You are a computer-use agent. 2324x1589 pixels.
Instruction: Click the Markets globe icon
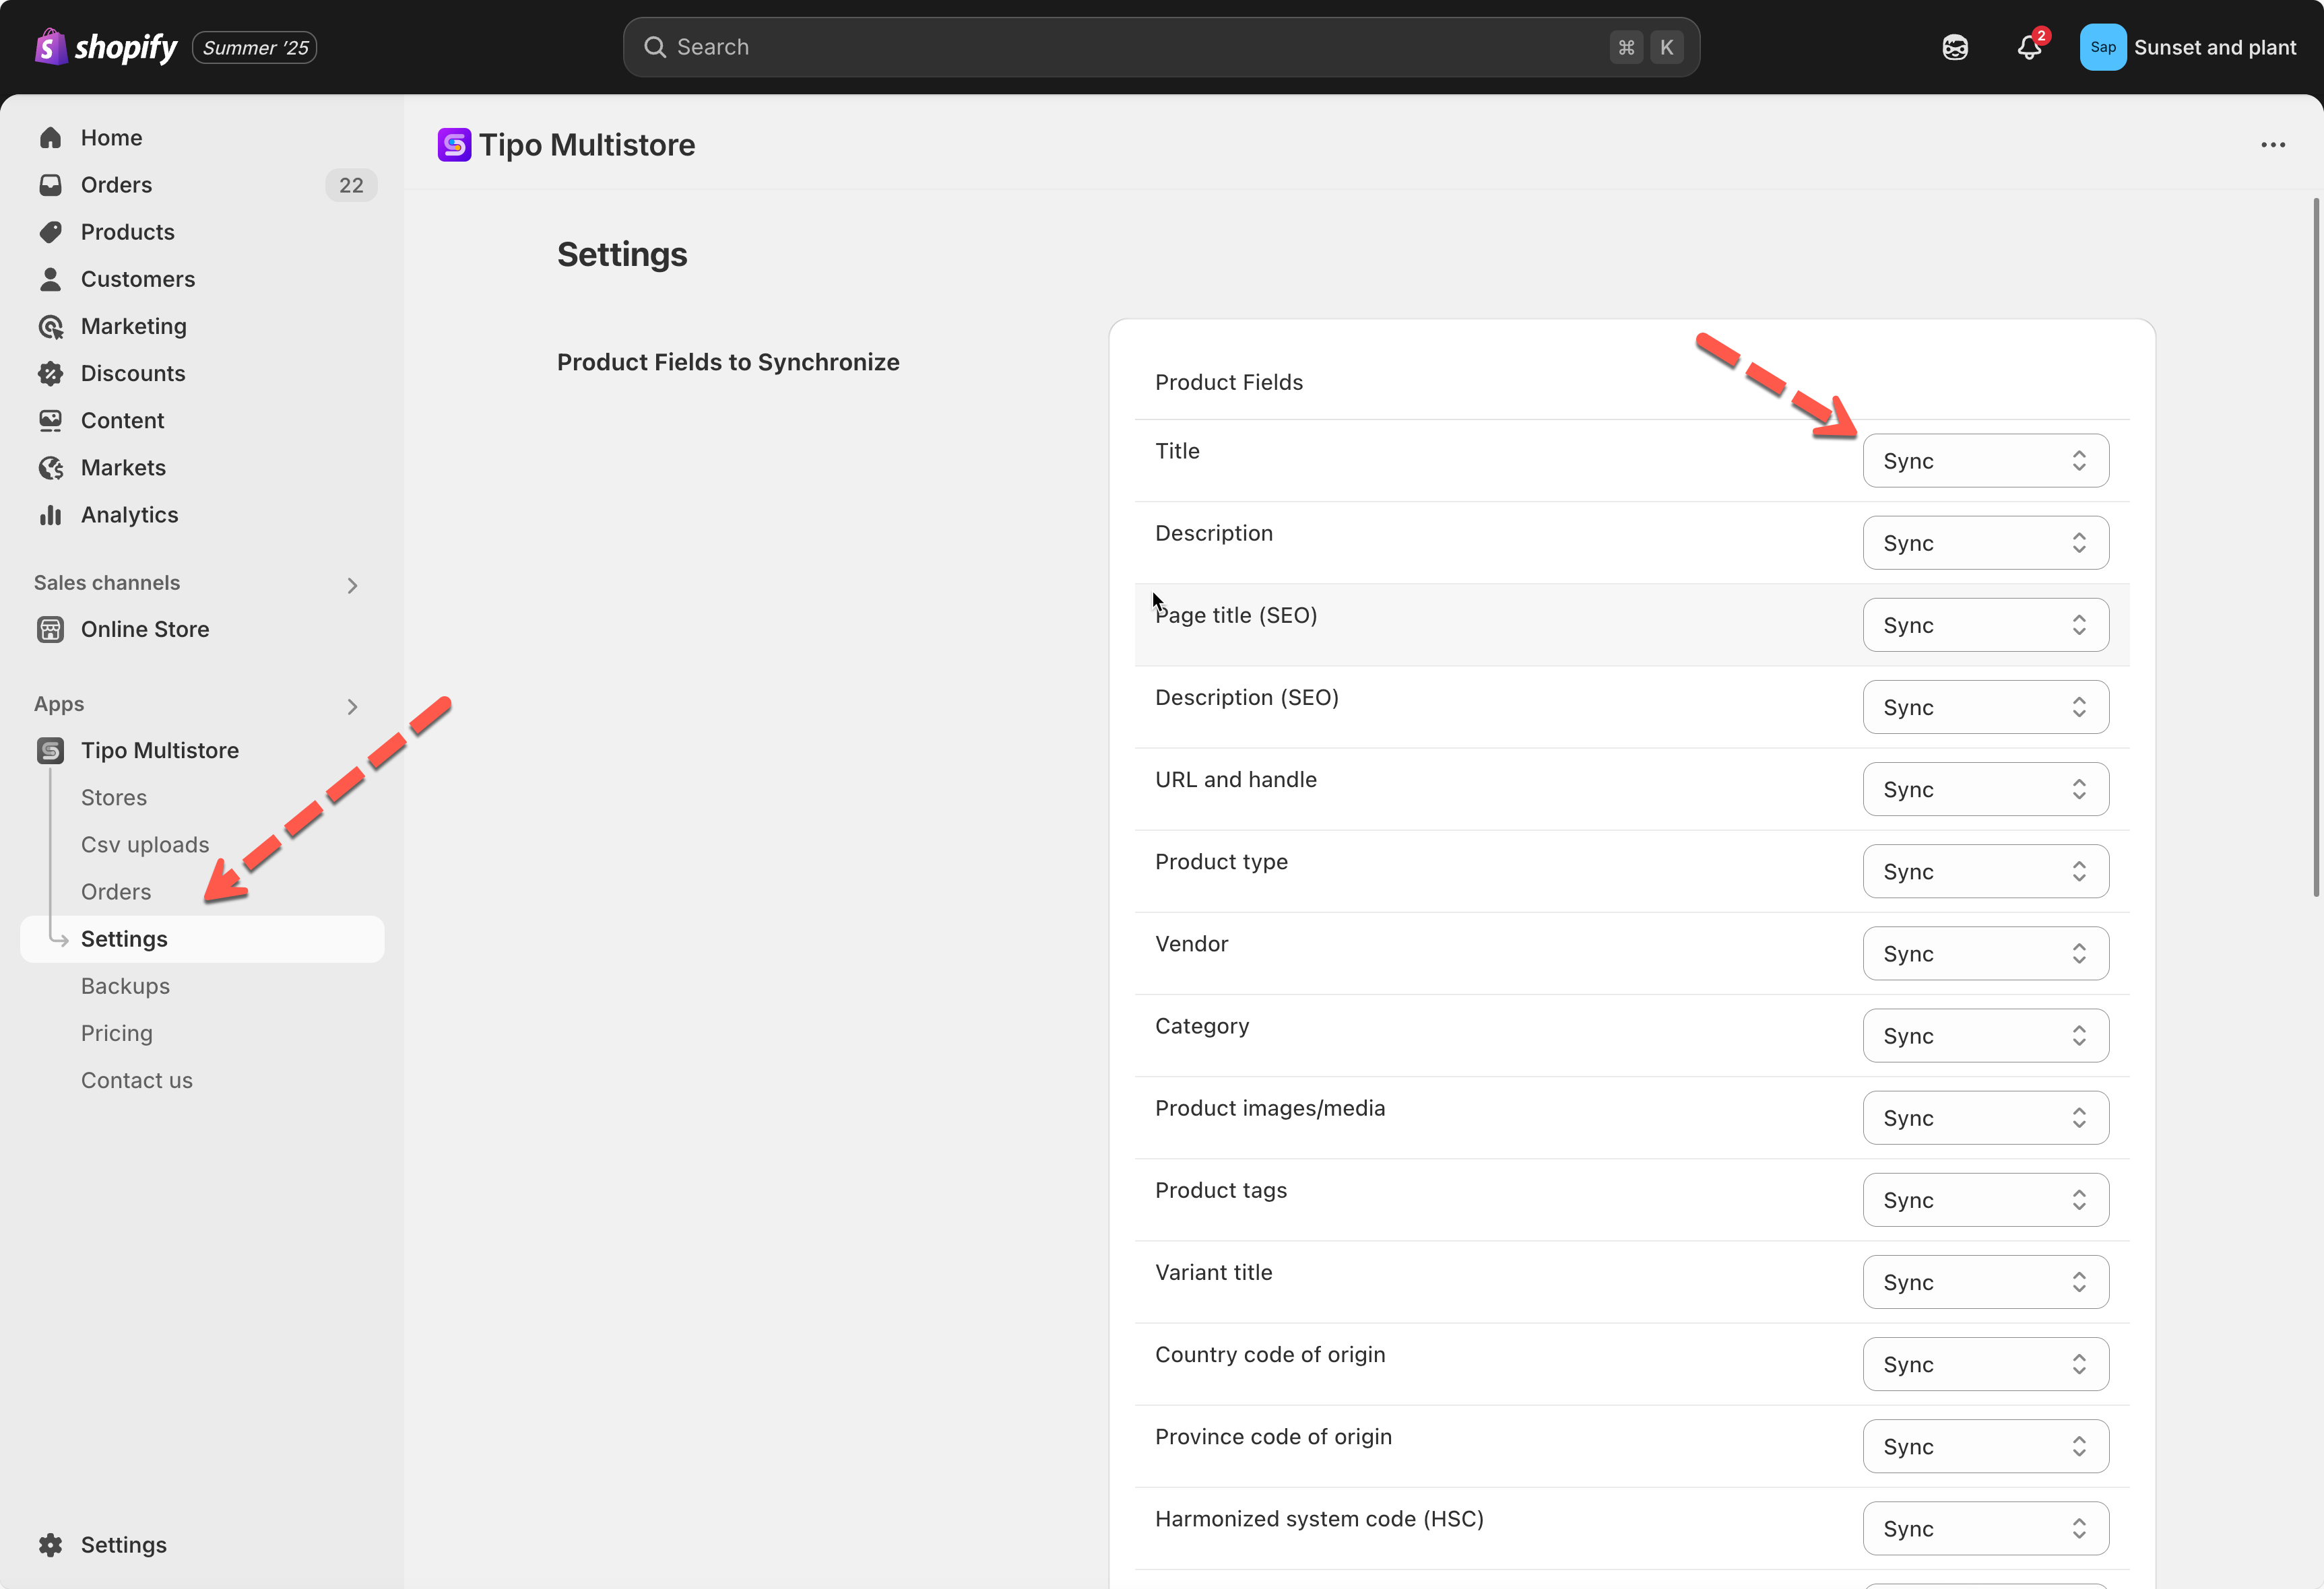(51, 468)
